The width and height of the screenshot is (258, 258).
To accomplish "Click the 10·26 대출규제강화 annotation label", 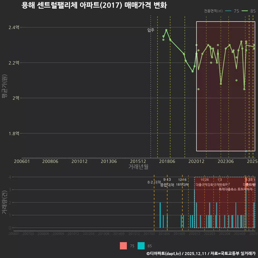I will tap(205, 182).
